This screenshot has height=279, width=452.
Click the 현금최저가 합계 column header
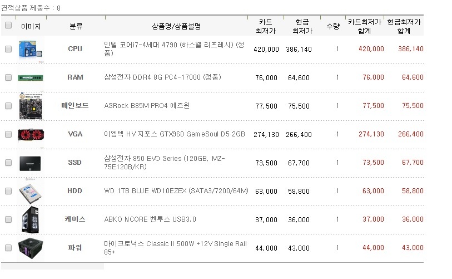tap(404, 26)
